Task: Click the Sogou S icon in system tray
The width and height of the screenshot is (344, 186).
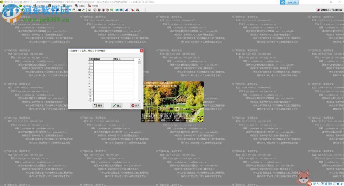Action: 310,184
